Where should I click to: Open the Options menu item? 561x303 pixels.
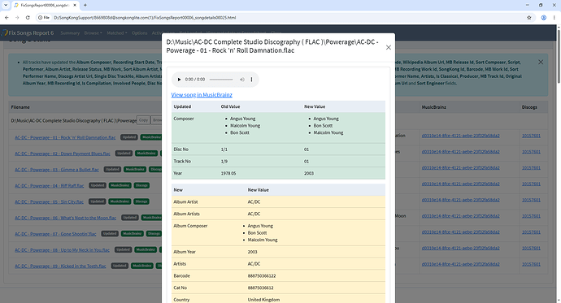(140, 32)
